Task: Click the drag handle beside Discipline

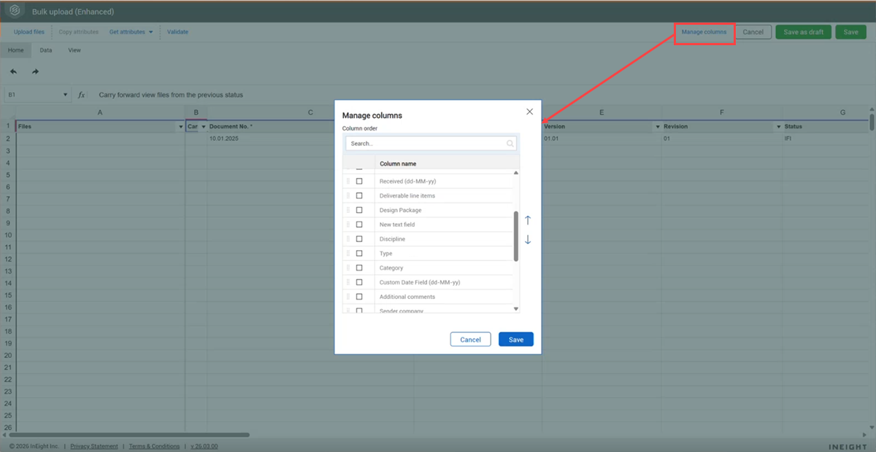Action: pos(348,239)
